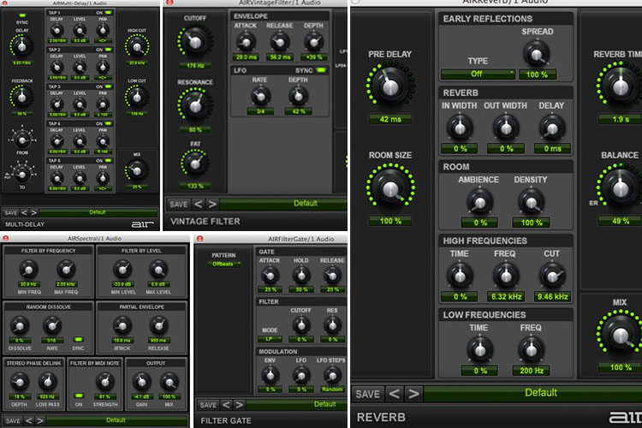The height and width of the screenshot is (428, 642).
Task: Click the Multi-Delay FEEDBACK knob
Action: (22, 97)
